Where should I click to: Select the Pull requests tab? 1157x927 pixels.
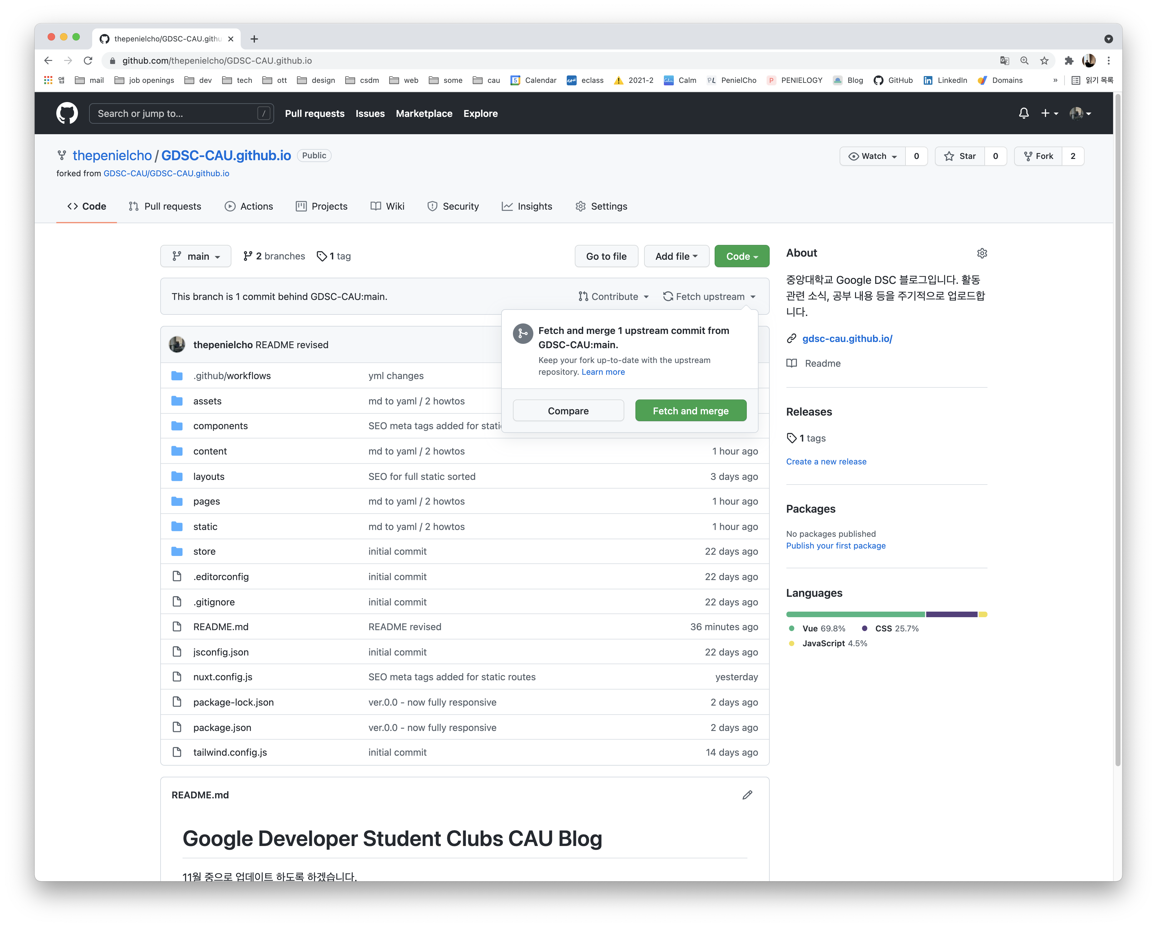pos(171,205)
